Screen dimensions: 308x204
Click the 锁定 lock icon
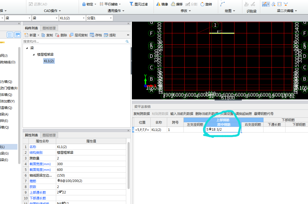click(x=84, y=4)
